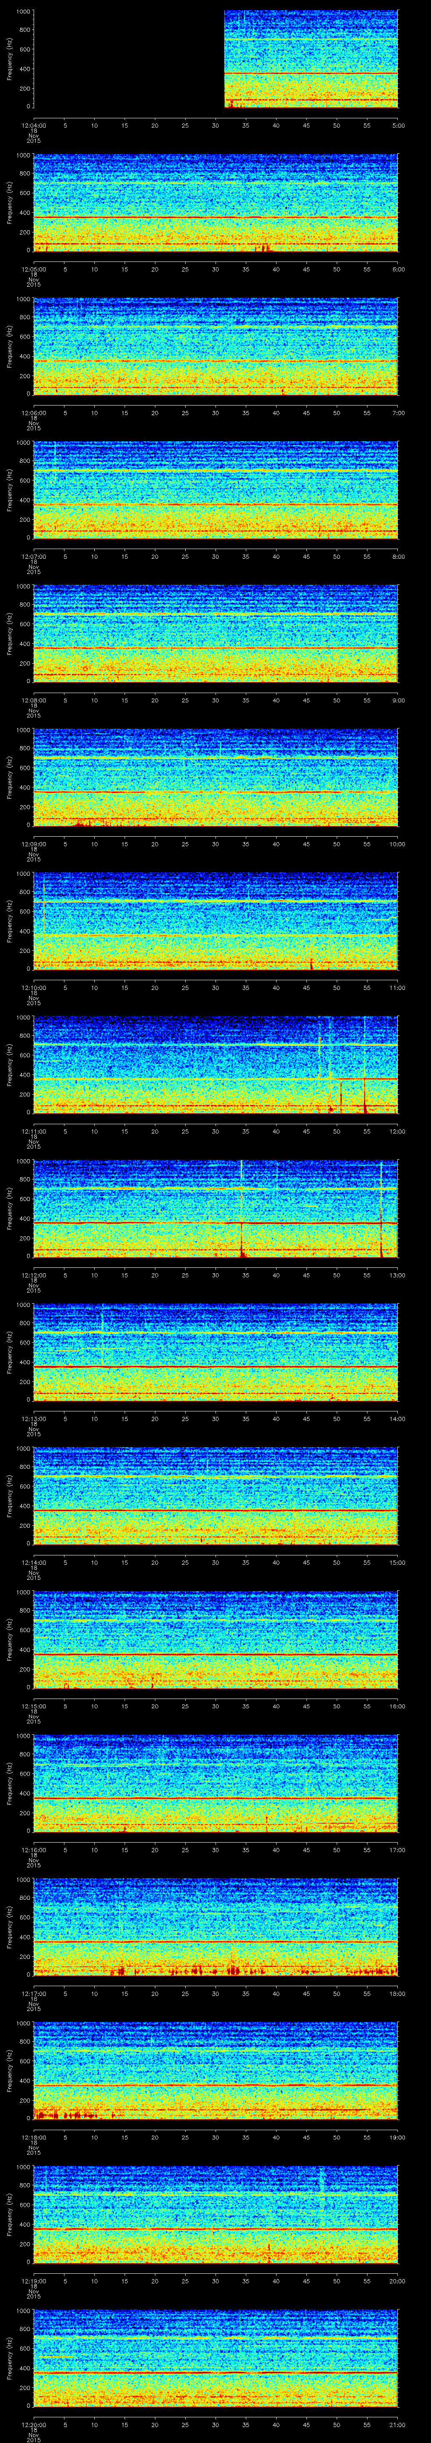Click the spectrogram panel starting at 12:19:00
Viewport: 431px width, 2443px height.
[216, 2214]
